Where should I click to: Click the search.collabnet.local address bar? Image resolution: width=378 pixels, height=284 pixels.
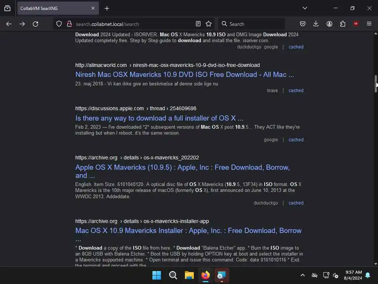(134, 24)
